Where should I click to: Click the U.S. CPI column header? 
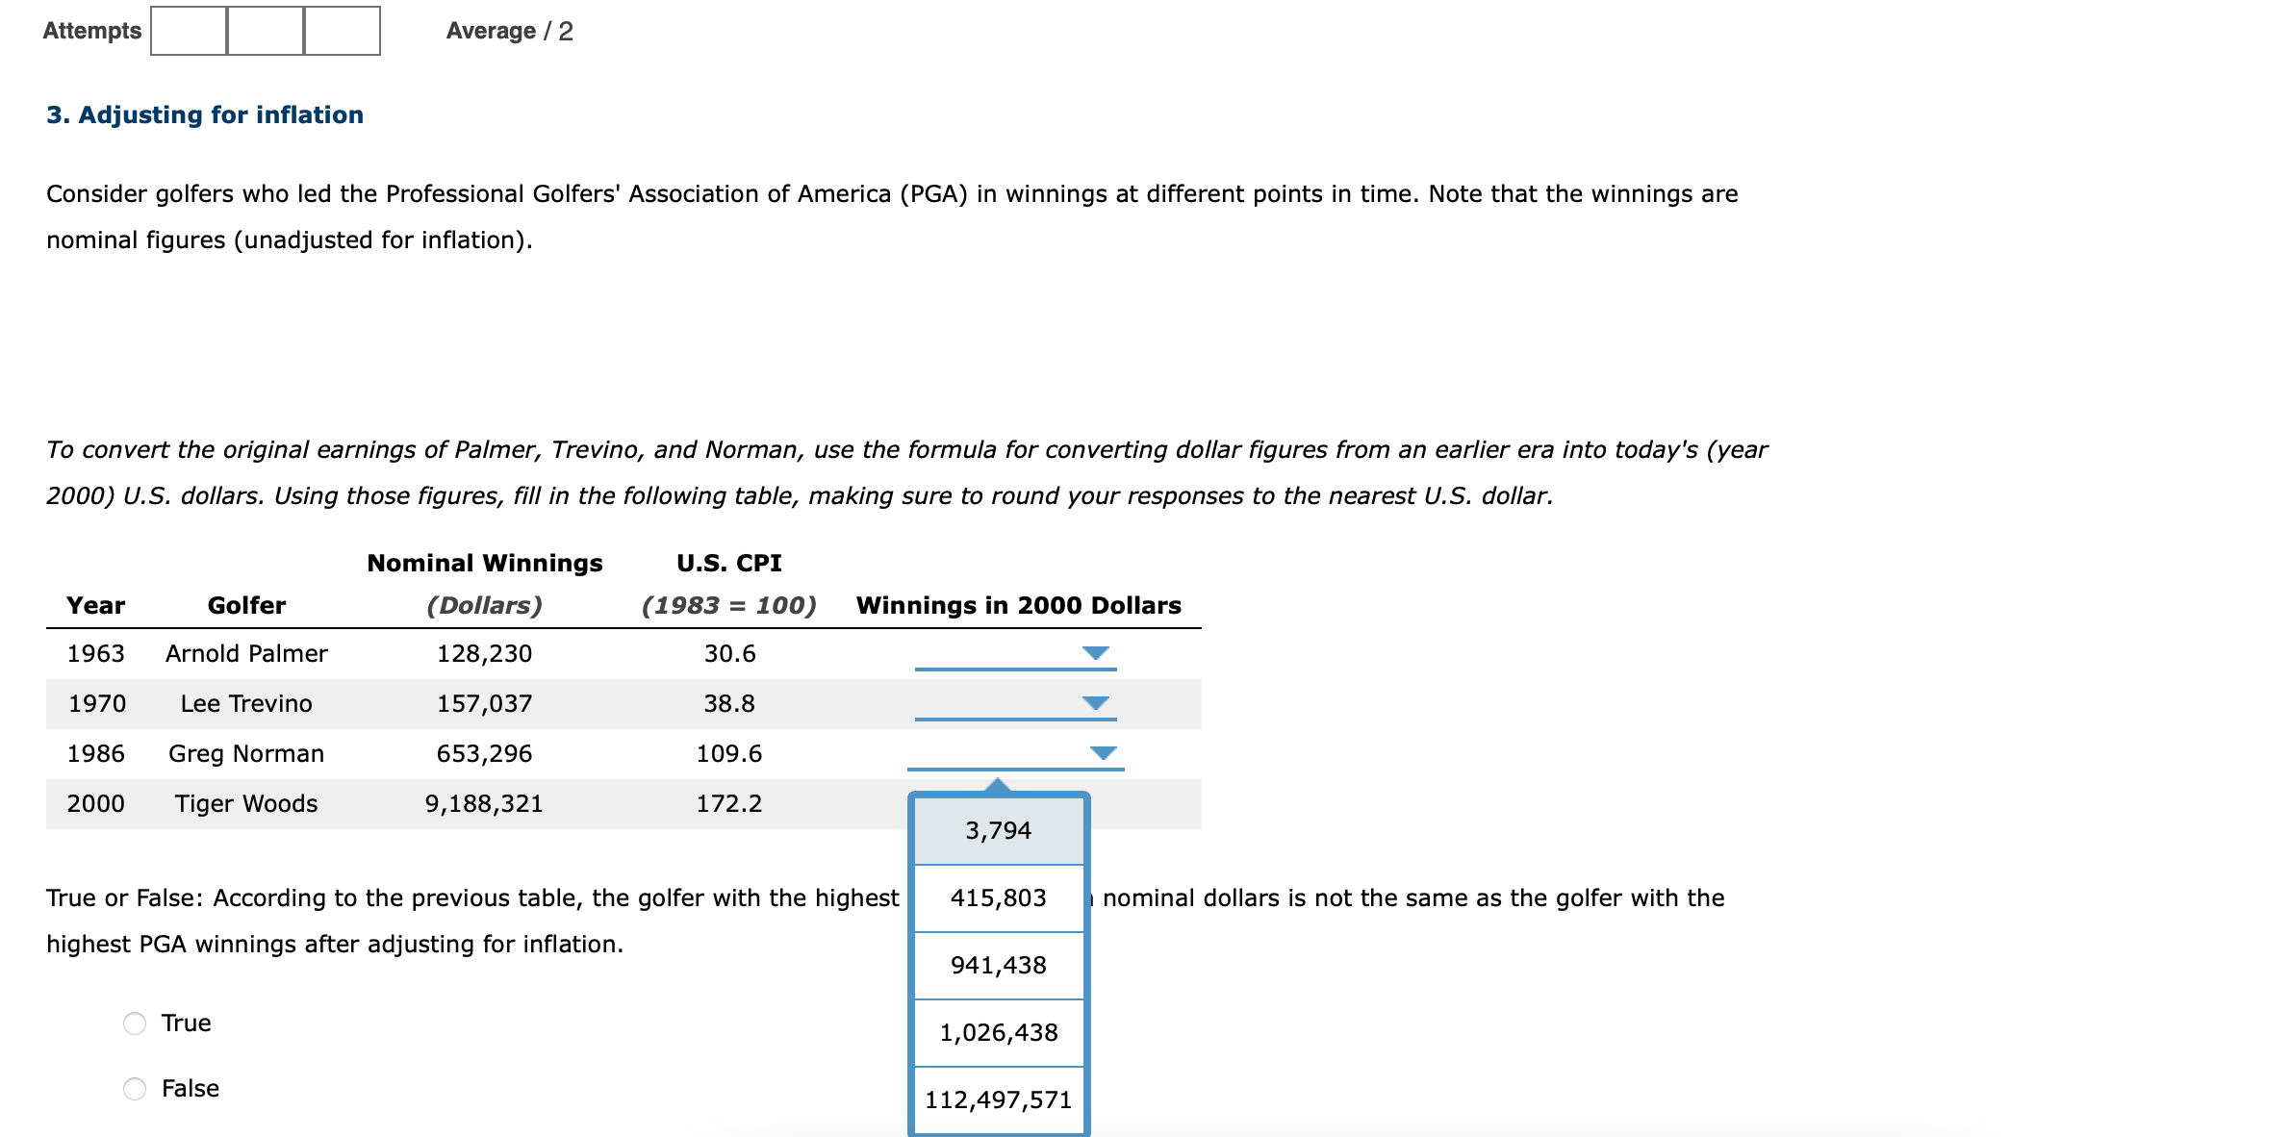pyautogui.click(x=728, y=562)
